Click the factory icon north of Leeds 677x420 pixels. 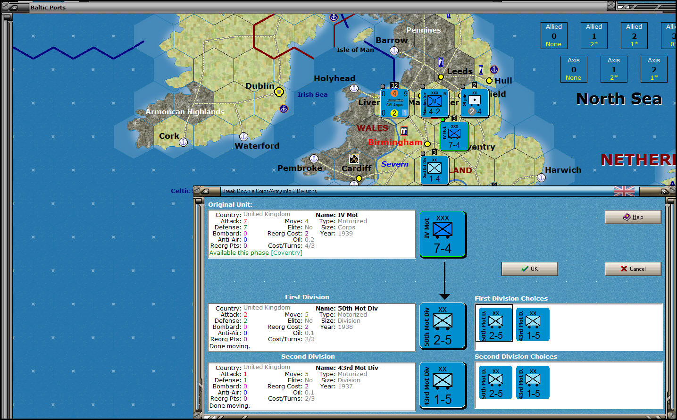[x=441, y=62]
